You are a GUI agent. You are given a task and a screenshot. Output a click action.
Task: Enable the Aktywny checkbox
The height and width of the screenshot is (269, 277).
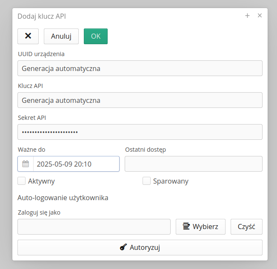(x=22, y=181)
